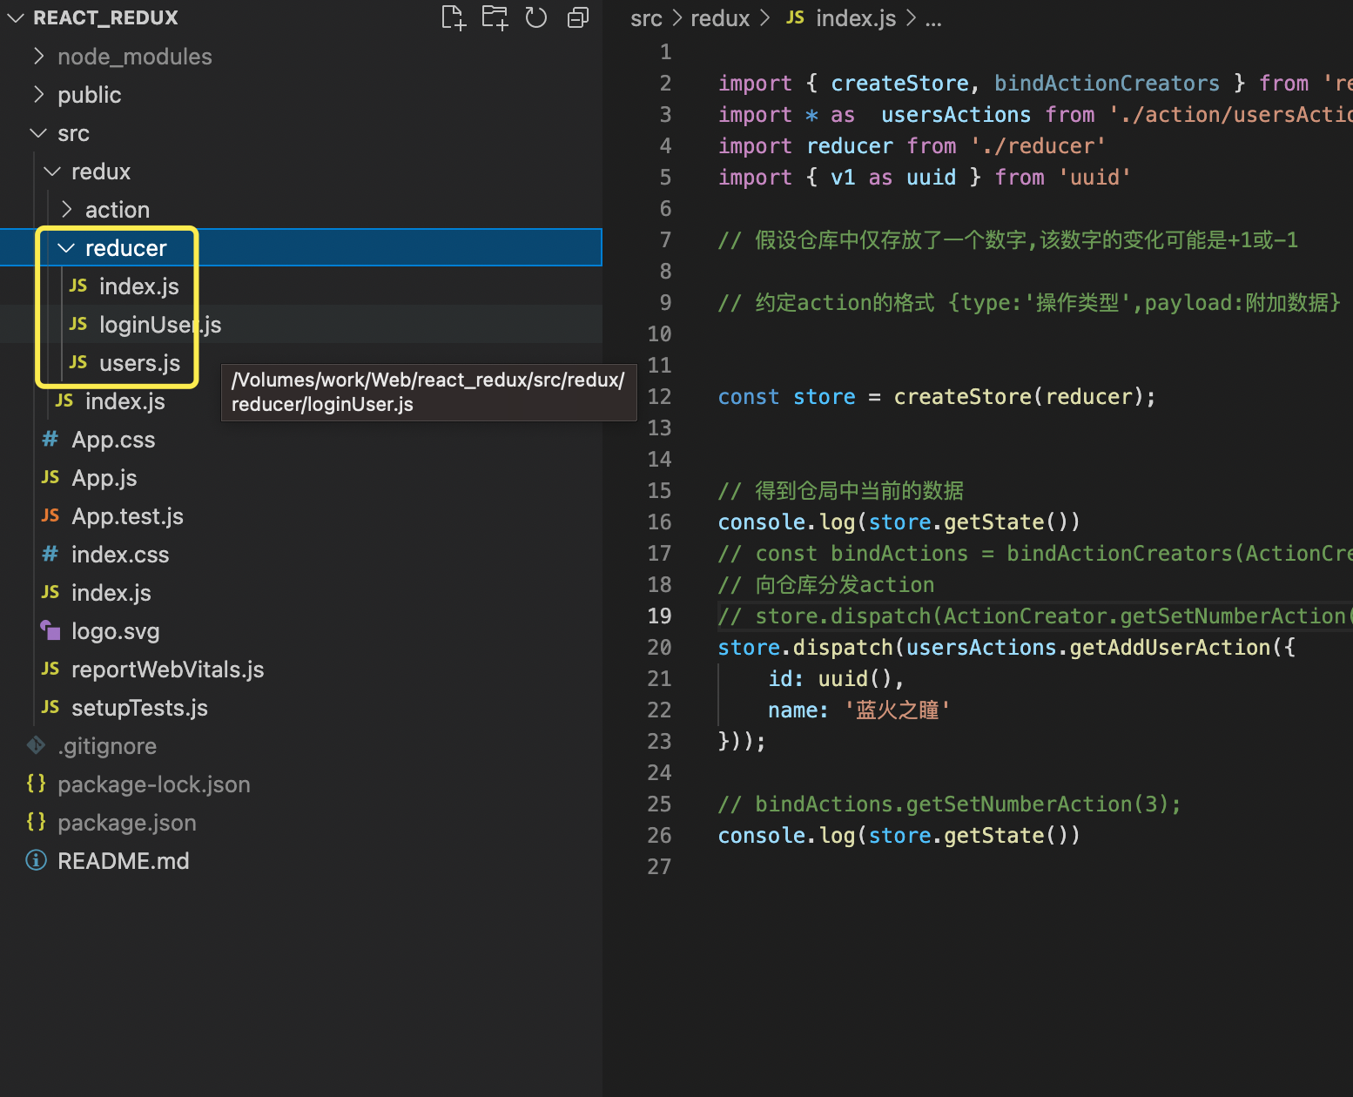Click the braces icon beside package-lock.json
Image resolution: width=1353 pixels, height=1097 pixels.
(37, 784)
